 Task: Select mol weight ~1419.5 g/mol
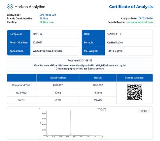click(115, 51)
